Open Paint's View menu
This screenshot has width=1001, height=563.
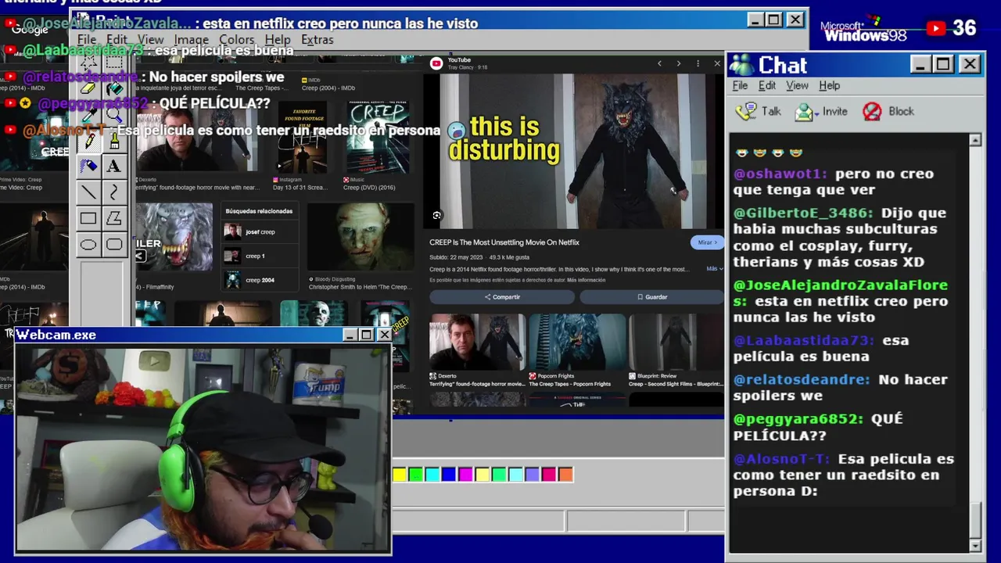(x=151, y=40)
